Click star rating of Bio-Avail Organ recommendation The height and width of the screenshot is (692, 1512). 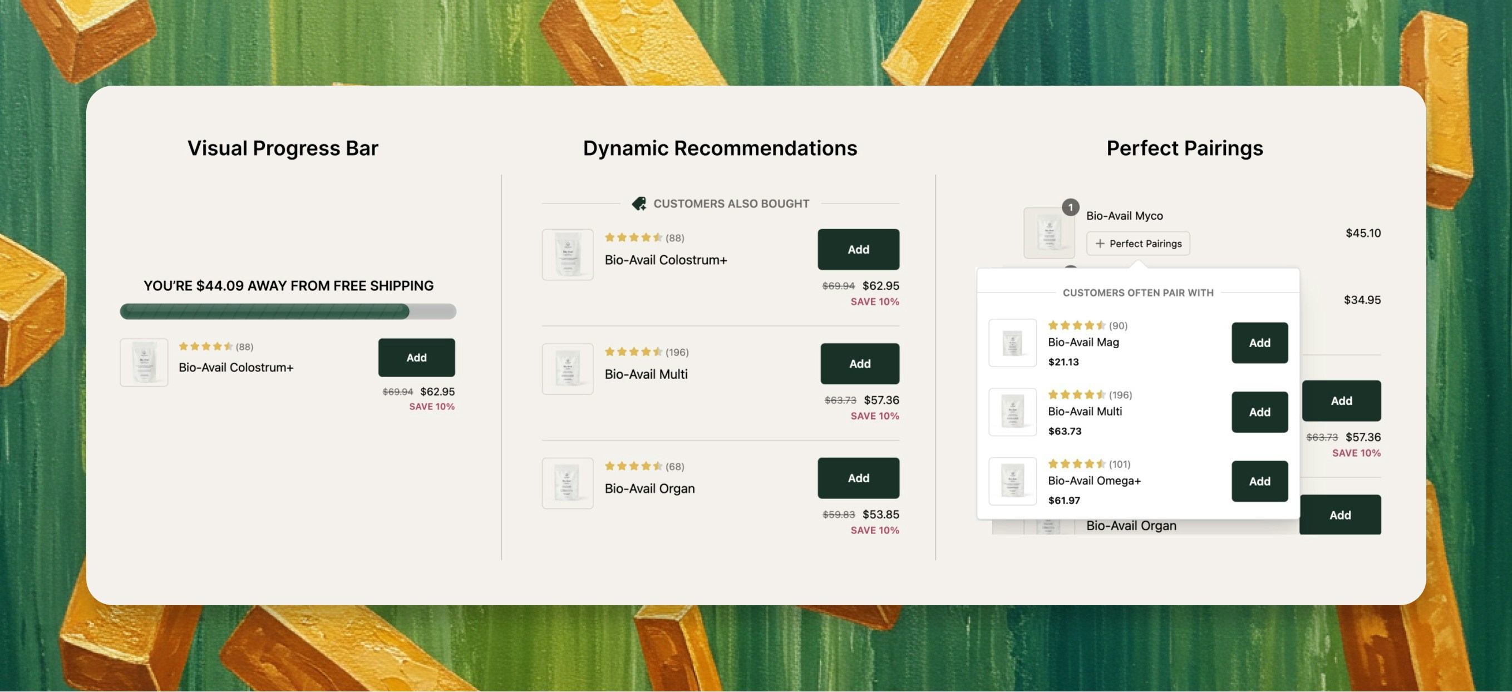pyautogui.click(x=633, y=466)
